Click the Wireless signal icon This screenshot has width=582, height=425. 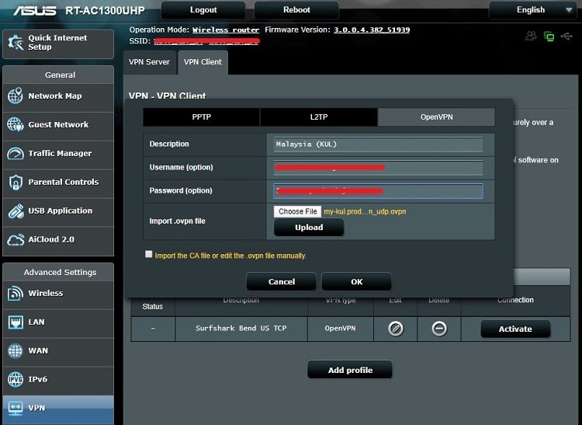(x=16, y=293)
